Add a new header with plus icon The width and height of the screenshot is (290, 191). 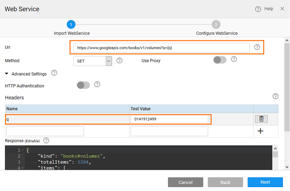pos(261,131)
